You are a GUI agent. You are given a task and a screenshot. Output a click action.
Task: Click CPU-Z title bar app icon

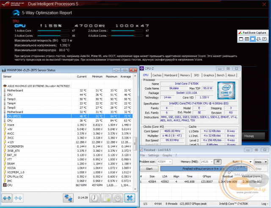tap(142, 68)
